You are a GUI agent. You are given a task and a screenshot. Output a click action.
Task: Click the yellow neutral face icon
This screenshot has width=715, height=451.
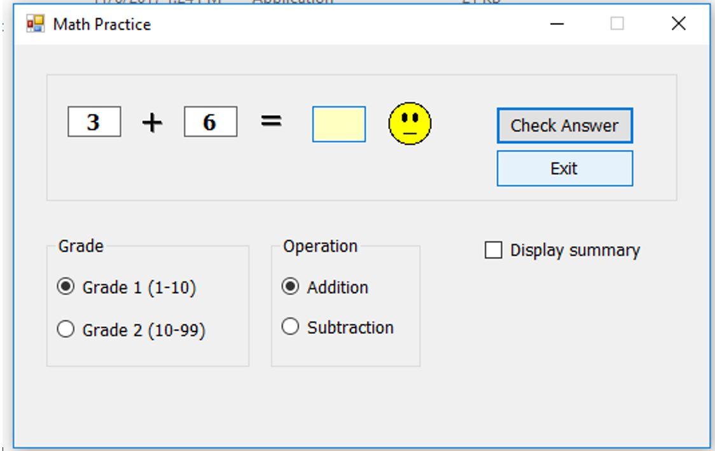410,123
